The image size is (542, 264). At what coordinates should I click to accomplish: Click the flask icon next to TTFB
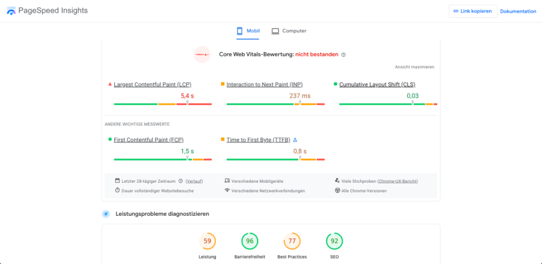tap(295, 140)
